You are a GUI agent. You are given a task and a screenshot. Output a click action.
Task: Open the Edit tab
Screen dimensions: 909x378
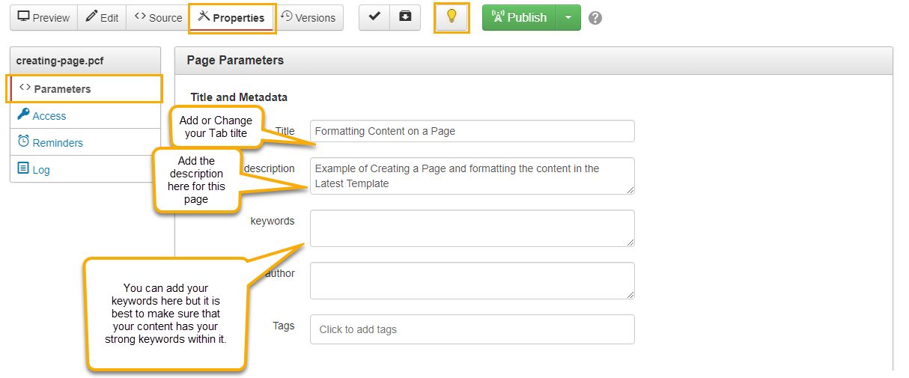coord(102,18)
